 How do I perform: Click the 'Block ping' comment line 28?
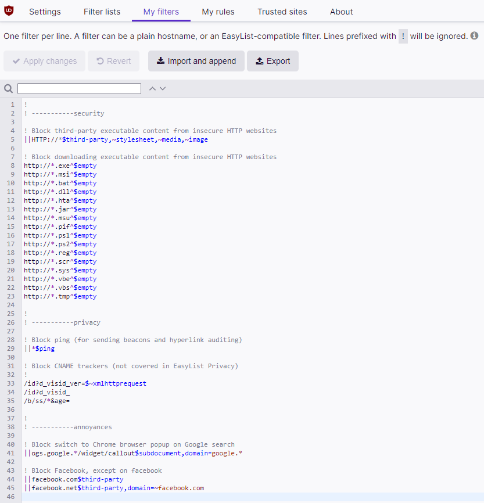pyautogui.click(x=133, y=340)
